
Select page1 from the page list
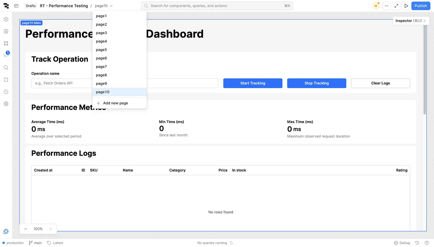point(119,16)
